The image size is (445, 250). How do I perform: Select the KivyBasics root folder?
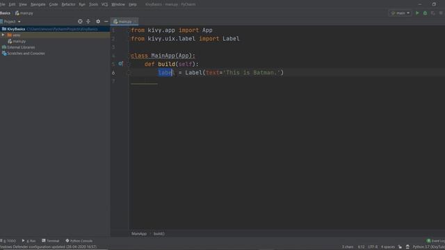point(55,29)
